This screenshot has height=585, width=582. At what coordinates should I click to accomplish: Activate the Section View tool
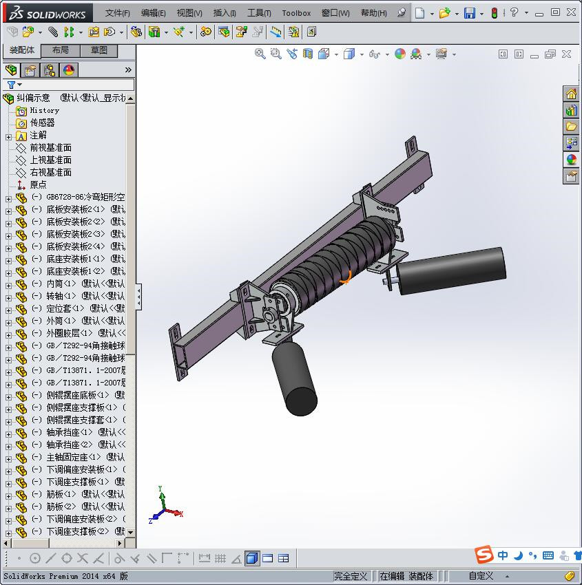pos(308,54)
